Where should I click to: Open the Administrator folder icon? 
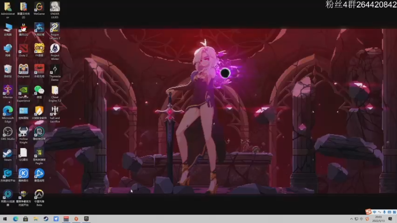click(x=7, y=10)
